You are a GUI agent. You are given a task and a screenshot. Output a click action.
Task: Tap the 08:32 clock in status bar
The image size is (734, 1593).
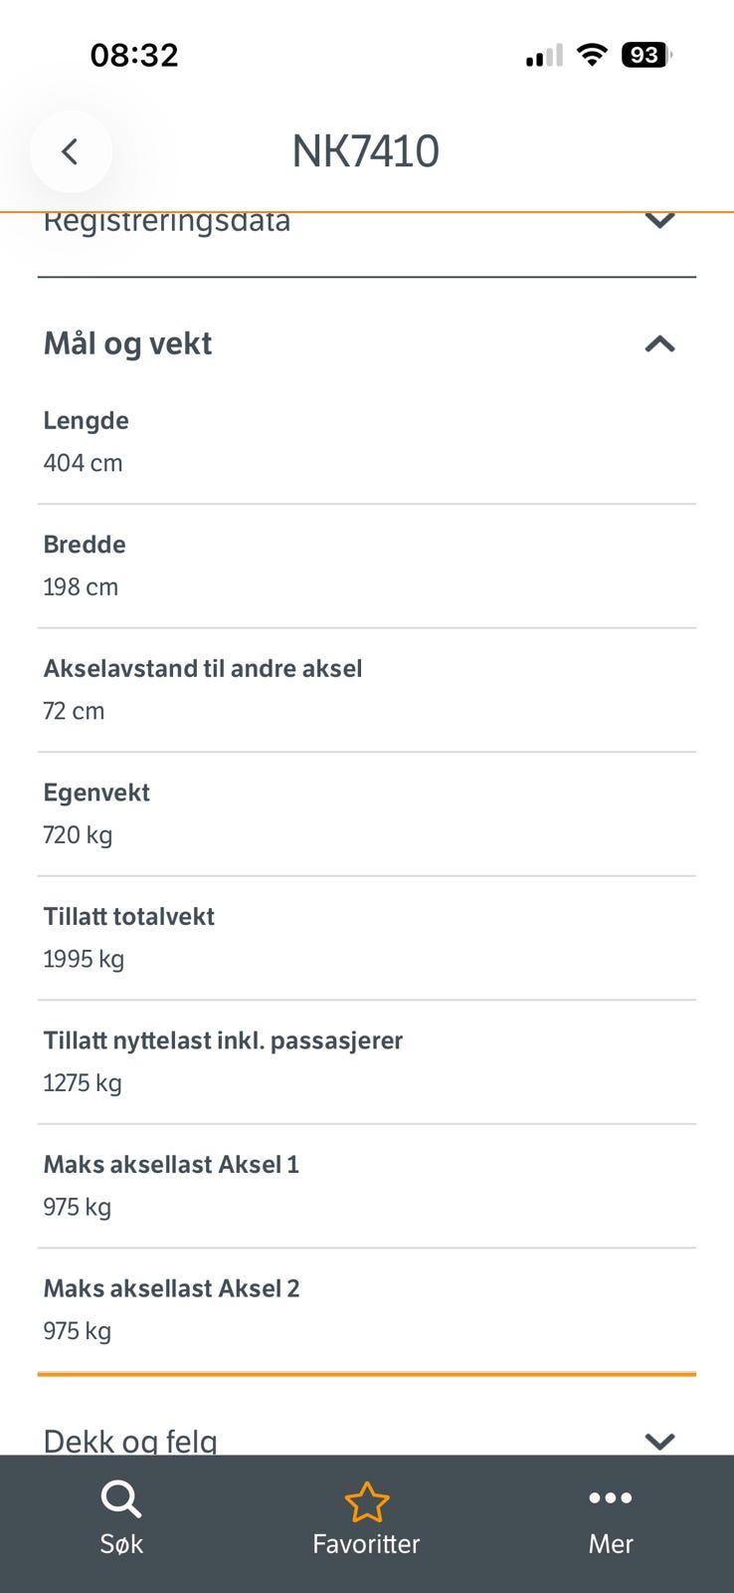tap(134, 55)
